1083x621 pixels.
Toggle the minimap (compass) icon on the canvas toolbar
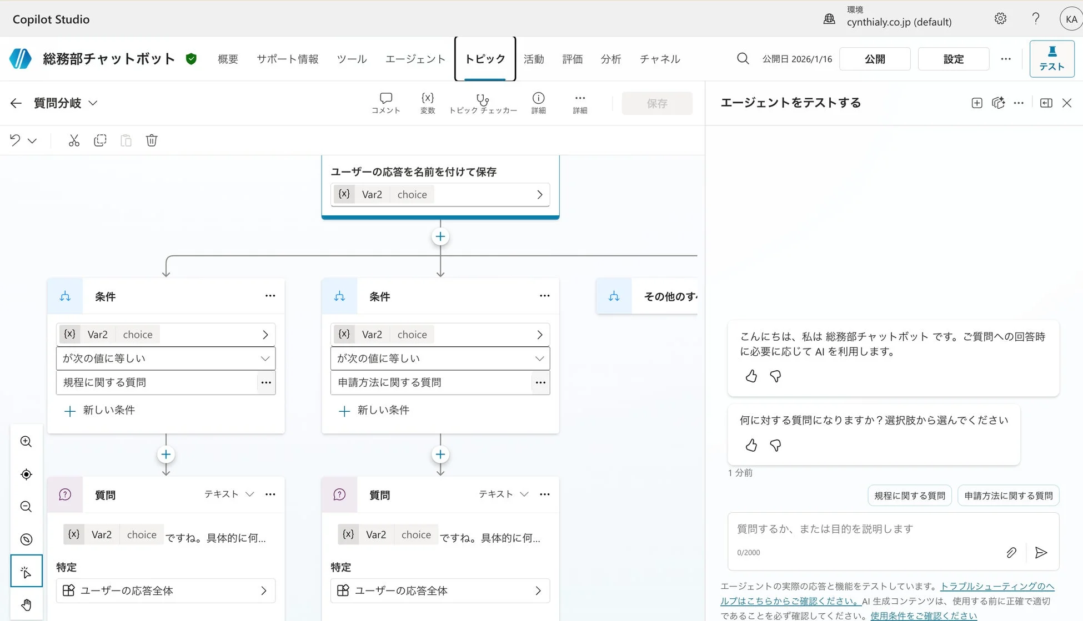(26, 539)
